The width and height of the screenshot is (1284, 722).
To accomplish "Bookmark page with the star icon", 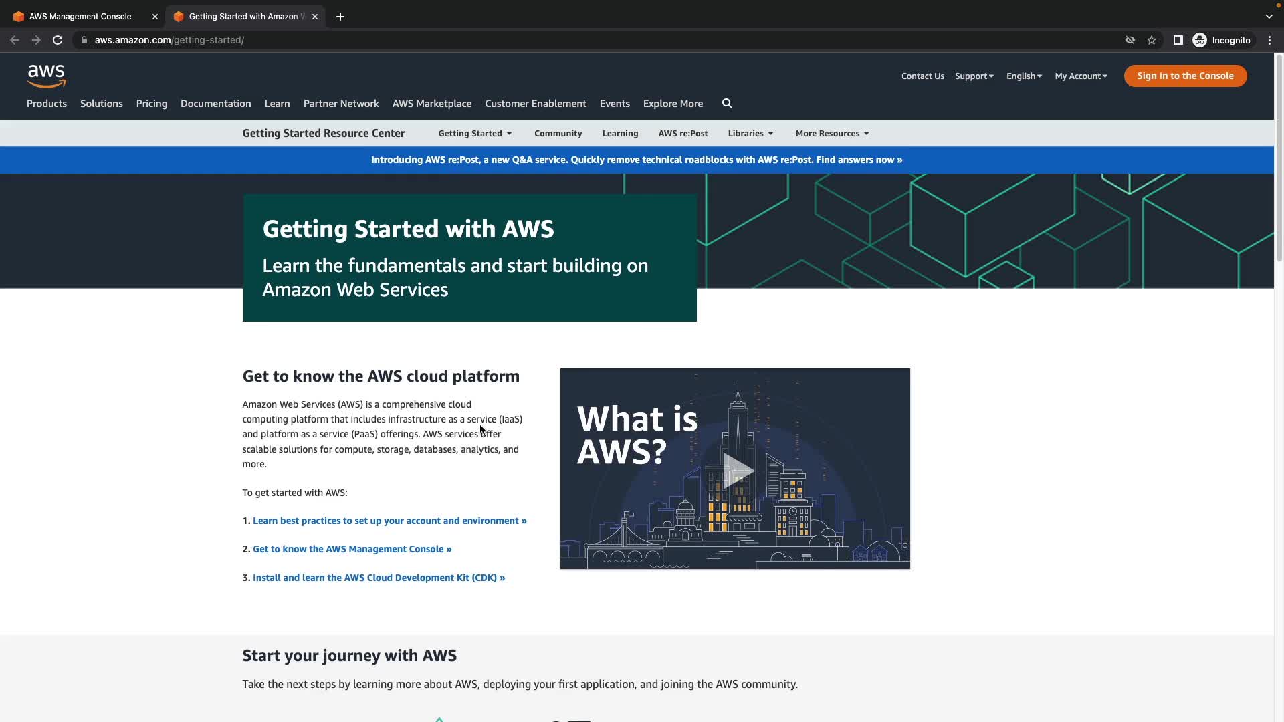I will click(1152, 40).
